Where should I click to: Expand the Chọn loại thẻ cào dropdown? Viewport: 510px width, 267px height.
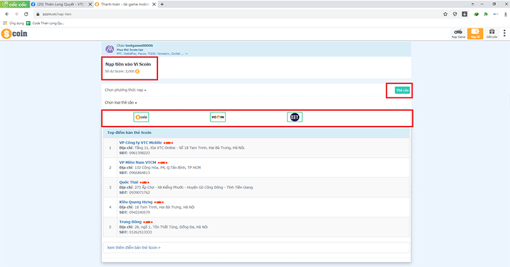point(120,102)
